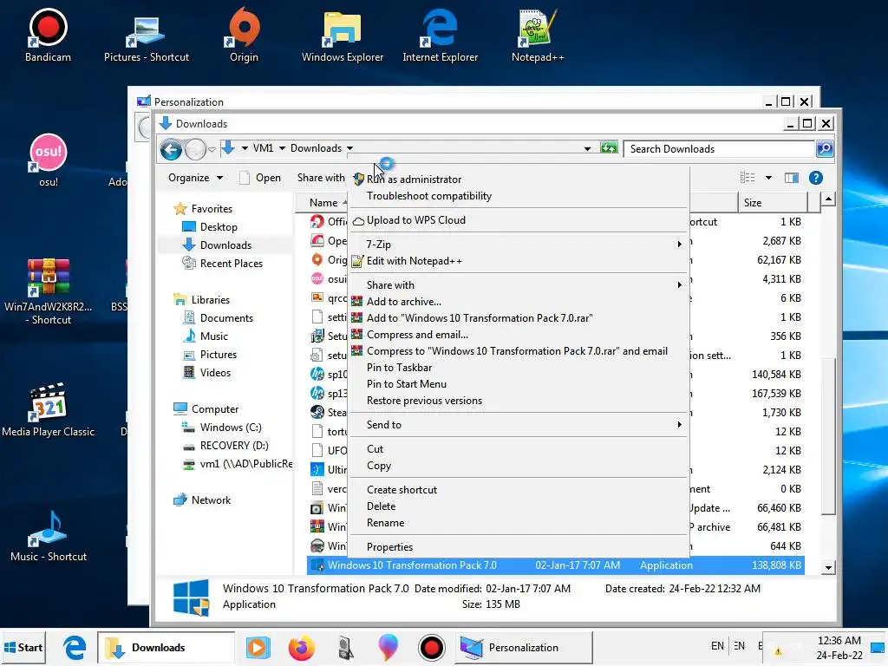888x666 pixels.
Task: Click the warning icon in system tray
Action: 778,650
